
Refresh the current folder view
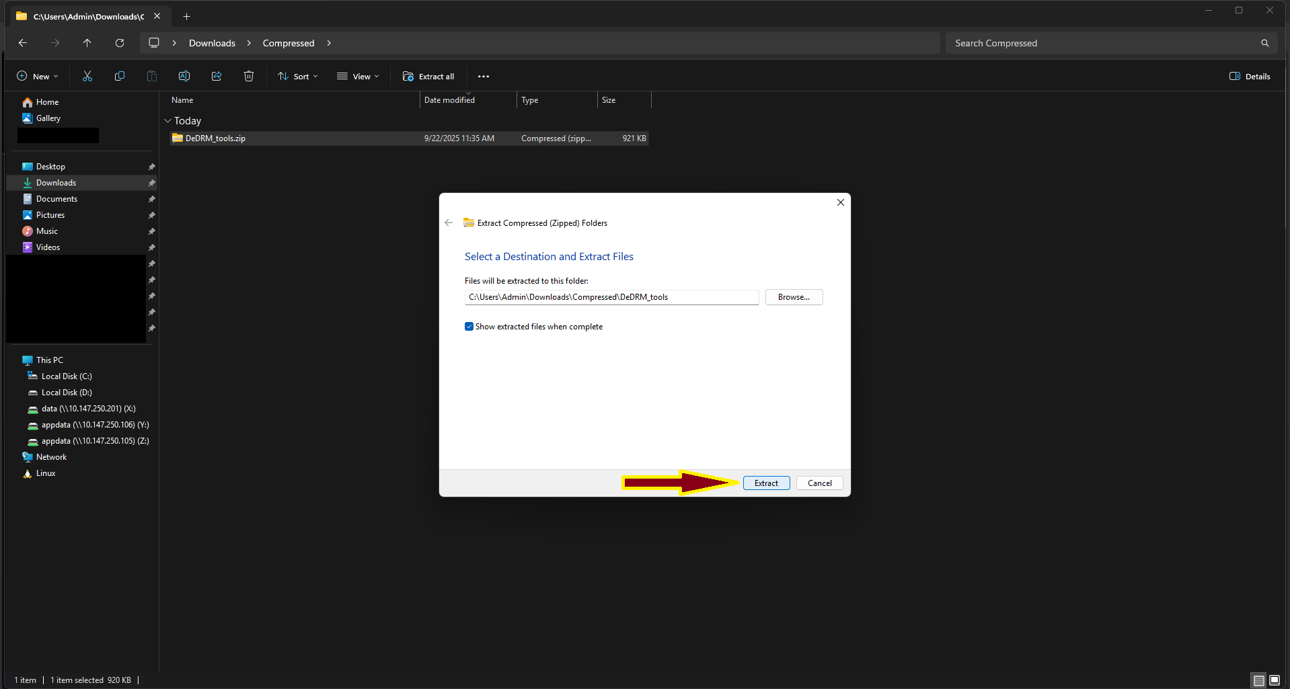pyautogui.click(x=120, y=43)
